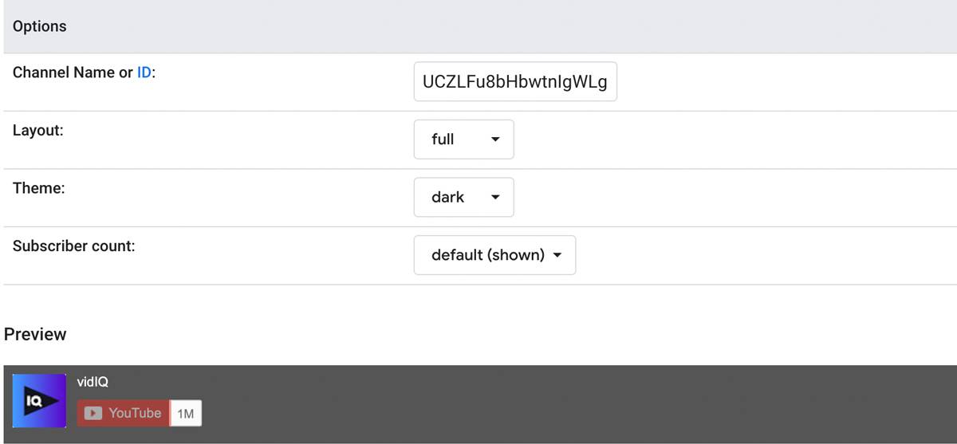Click the caret next to default (shown)

557,255
